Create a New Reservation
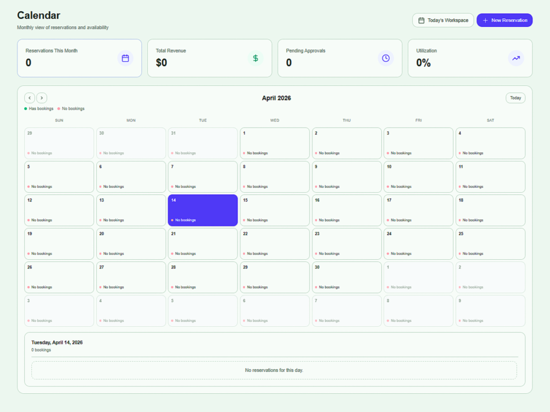 tap(504, 20)
